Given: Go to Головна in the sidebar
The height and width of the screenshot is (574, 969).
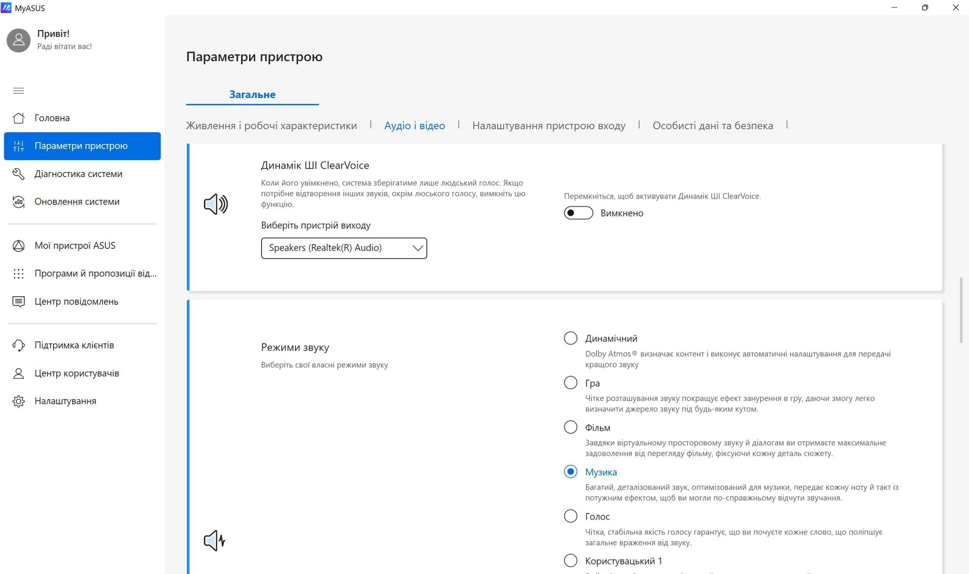Looking at the screenshot, I should coord(82,118).
